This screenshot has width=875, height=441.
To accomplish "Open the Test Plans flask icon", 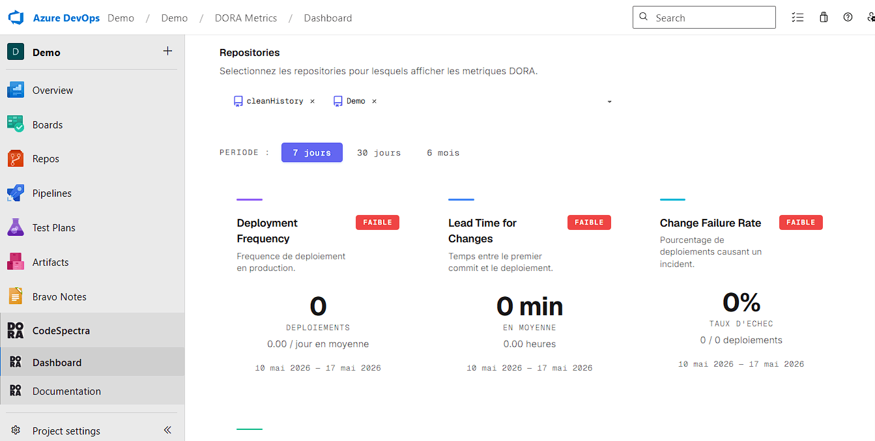I will tap(16, 227).
